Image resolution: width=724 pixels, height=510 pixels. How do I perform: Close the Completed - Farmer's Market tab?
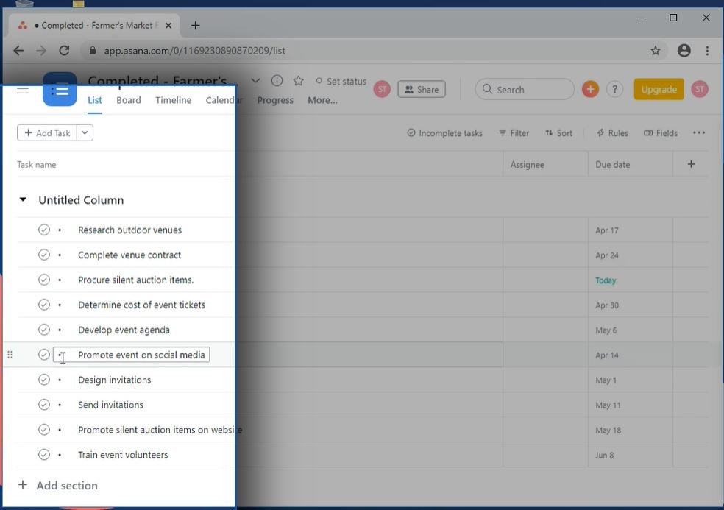[x=168, y=26]
